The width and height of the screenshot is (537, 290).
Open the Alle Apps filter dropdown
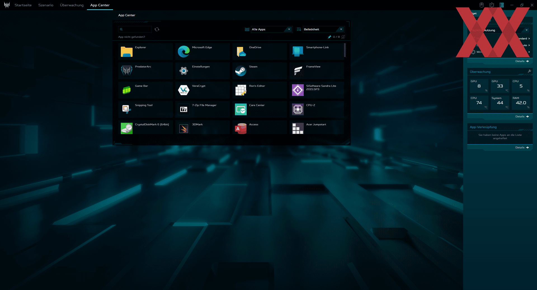point(271,29)
